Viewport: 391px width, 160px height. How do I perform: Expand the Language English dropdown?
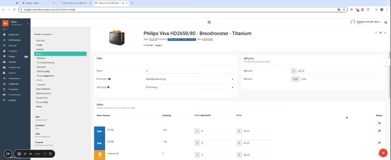coord(159,45)
